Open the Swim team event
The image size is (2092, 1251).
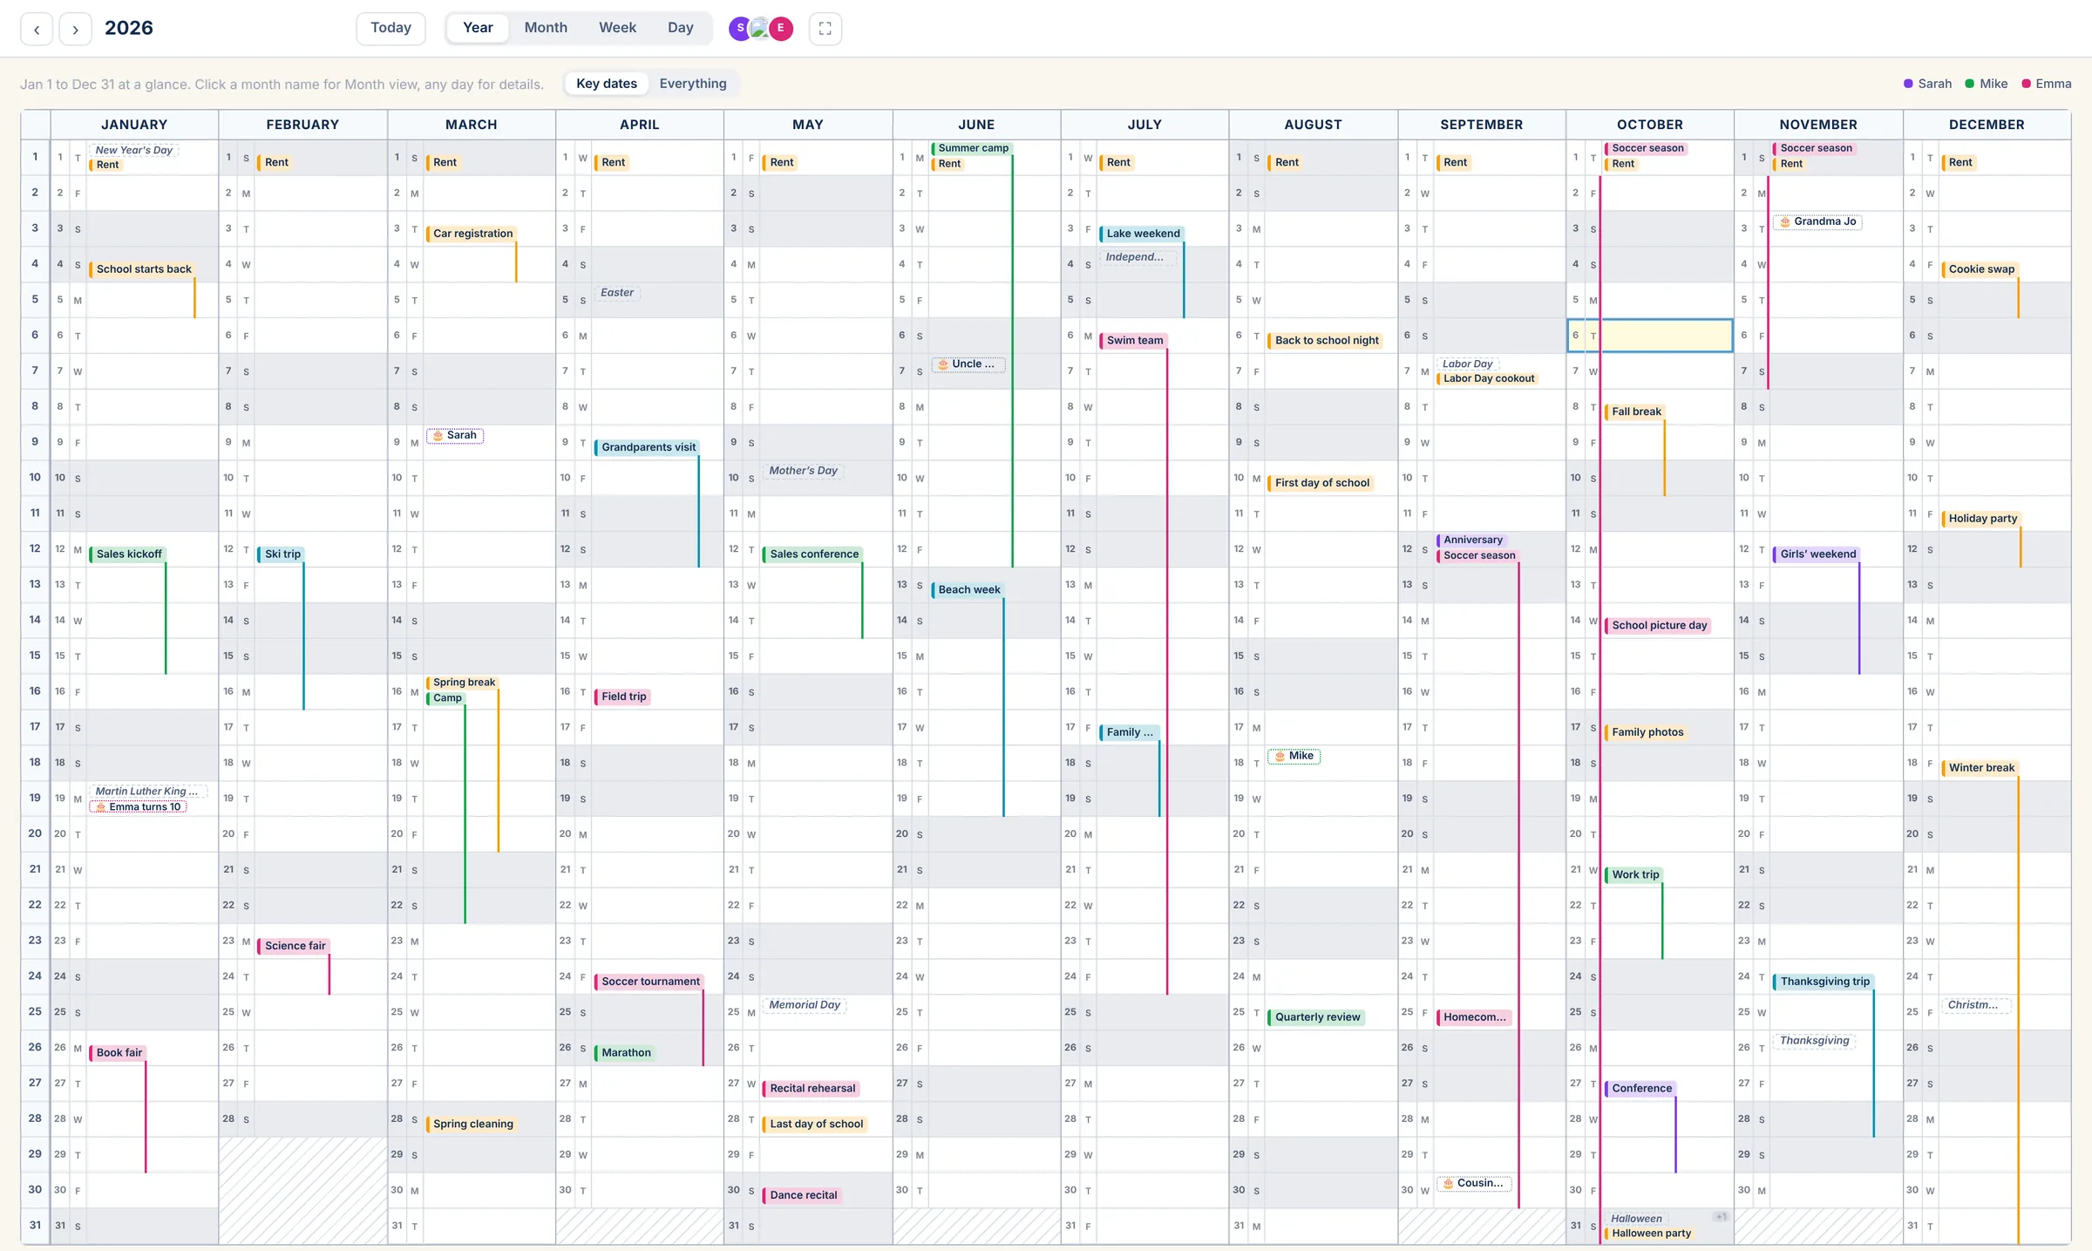[x=1133, y=341]
